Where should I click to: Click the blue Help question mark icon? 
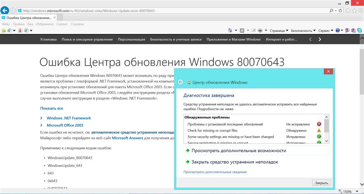[x=338, y=30]
